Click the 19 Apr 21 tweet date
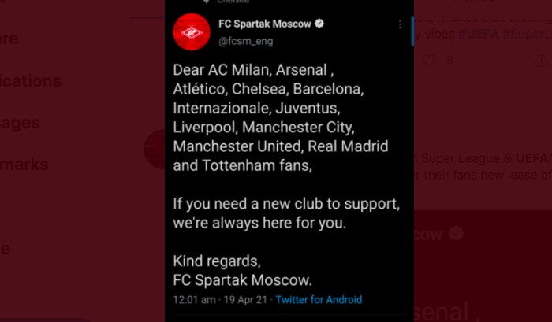 245,299
